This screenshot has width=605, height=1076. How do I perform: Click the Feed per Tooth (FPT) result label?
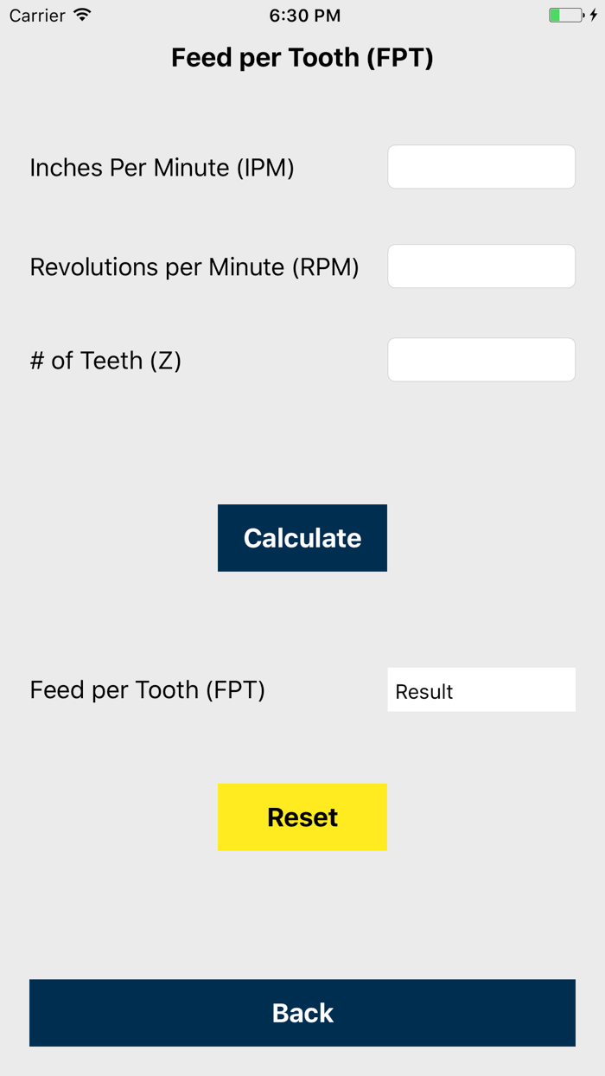pos(147,689)
